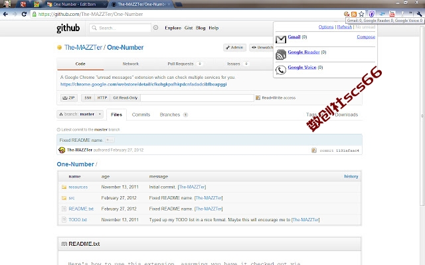Open the branch: master dropdown
The width and height of the screenshot is (425, 265).
coord(80,114)
